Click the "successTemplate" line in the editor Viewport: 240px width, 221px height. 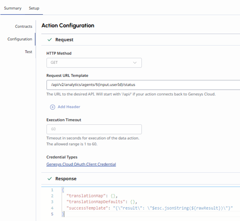pos(150,208)
